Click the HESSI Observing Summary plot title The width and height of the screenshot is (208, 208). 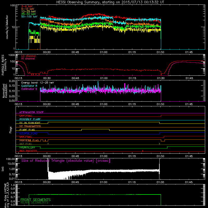point(110,2)
